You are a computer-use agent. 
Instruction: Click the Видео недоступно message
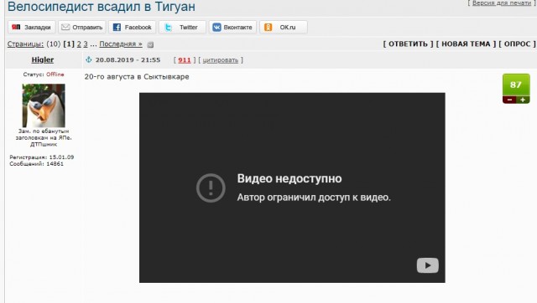point(289,178)
